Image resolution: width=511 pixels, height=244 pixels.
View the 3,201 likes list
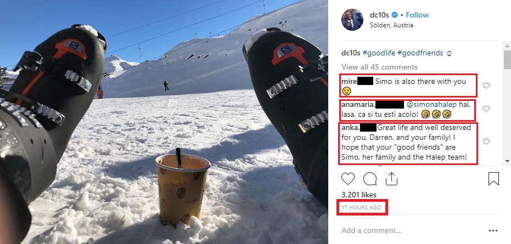pos(359,195)
